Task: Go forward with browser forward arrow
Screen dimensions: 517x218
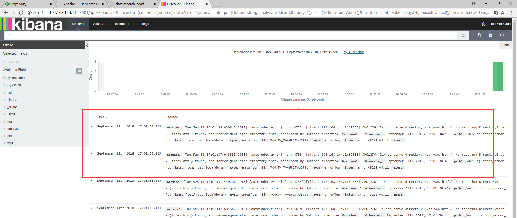Action: click(13, 13)
